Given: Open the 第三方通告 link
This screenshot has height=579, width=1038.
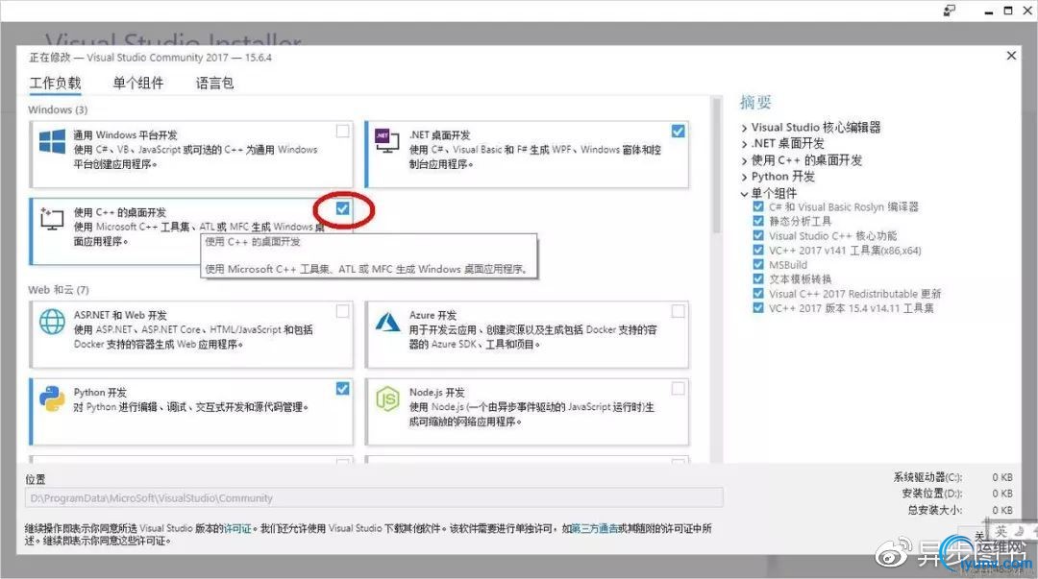Looking at the screenshot, I should coord(595,528).
